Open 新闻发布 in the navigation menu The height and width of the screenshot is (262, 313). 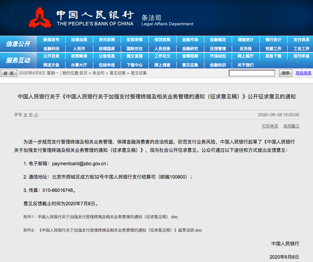tap(51, 40)
